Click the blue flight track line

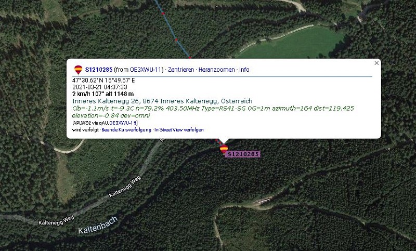click(170, 27)
